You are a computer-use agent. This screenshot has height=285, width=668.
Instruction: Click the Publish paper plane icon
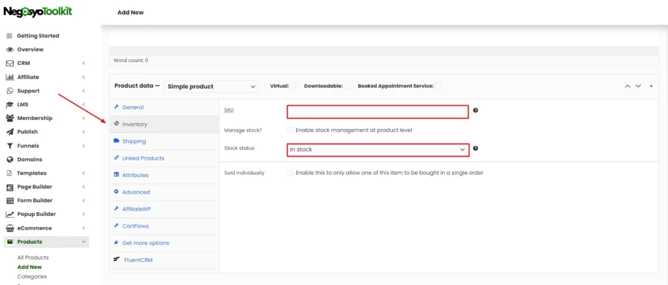coord(9,132)
